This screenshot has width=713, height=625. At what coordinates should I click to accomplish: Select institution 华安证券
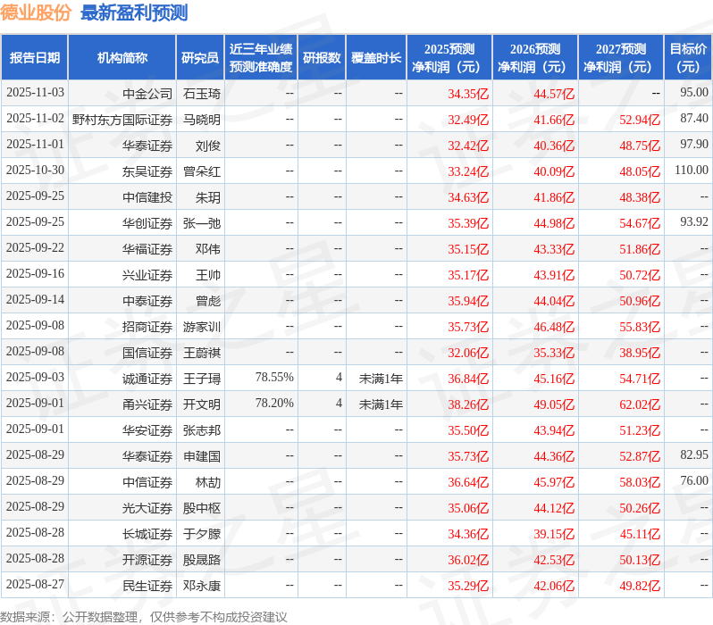(147, 430)
